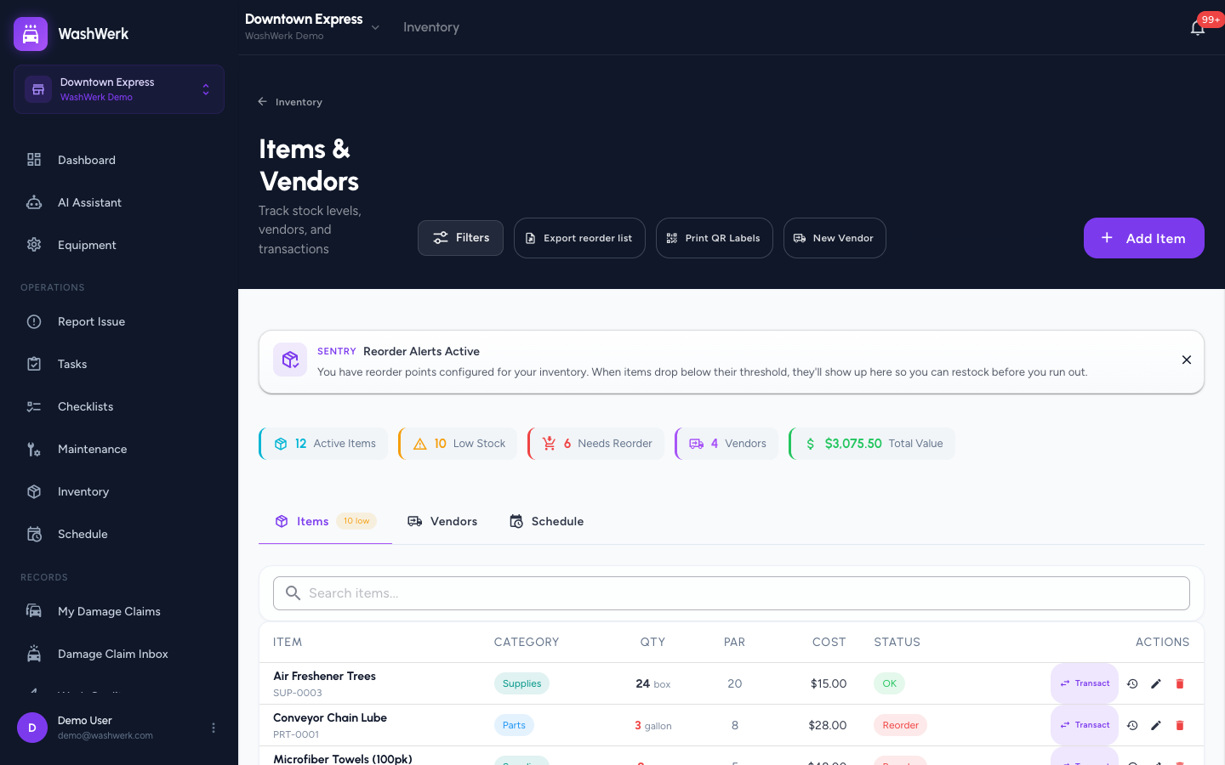Image resolution: width=1225 pixels, height=765 pixels.
Task: Sort by QTY column header
Action: pos(652,642)
